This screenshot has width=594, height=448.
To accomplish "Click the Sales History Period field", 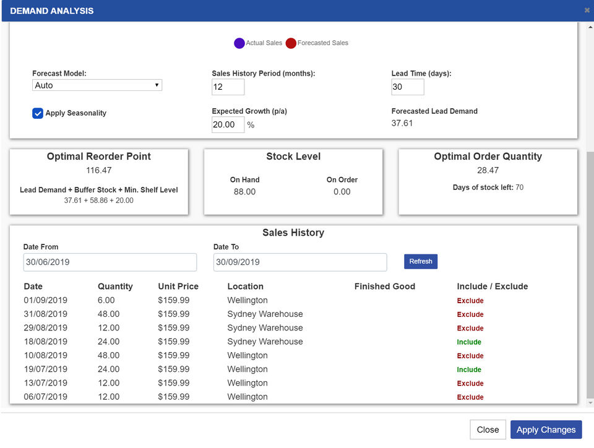I will (228, 87).
